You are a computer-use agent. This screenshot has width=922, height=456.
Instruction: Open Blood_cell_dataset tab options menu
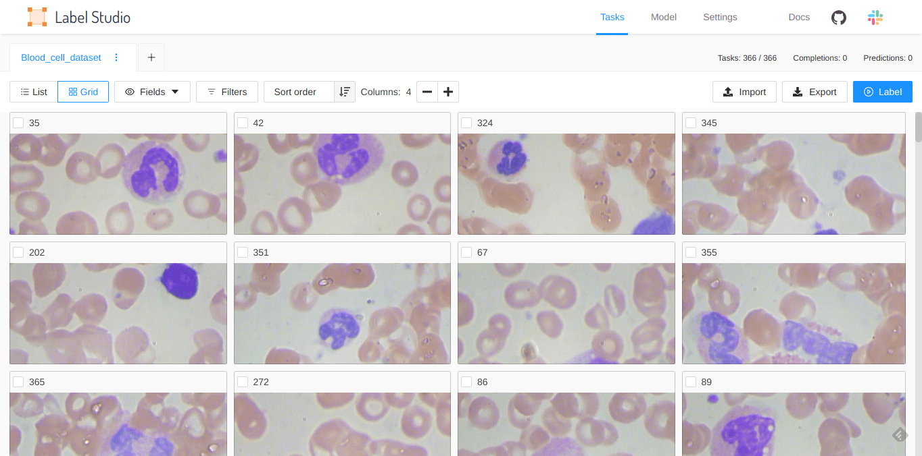point(116,57)
